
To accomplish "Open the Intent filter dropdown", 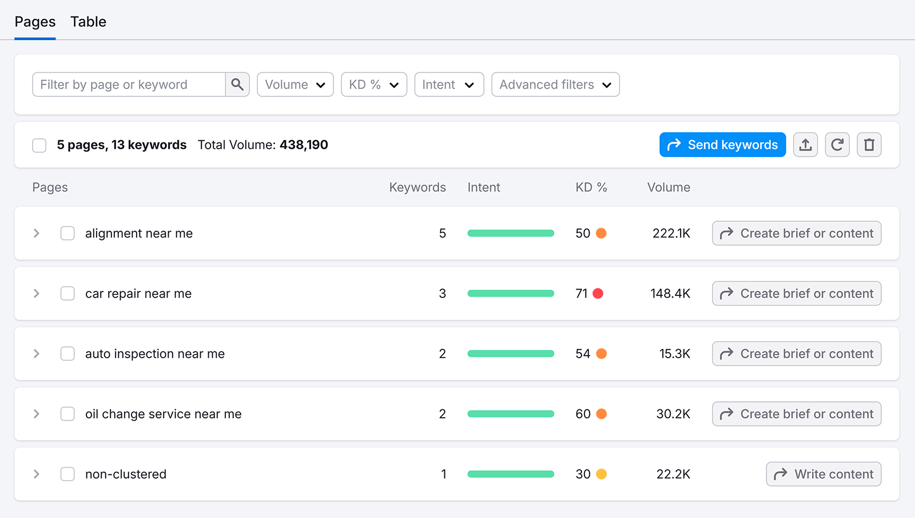I will (448, 84).
